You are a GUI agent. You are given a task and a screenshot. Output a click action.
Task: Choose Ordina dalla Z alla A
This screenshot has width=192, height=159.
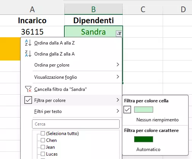pos(71,54)
